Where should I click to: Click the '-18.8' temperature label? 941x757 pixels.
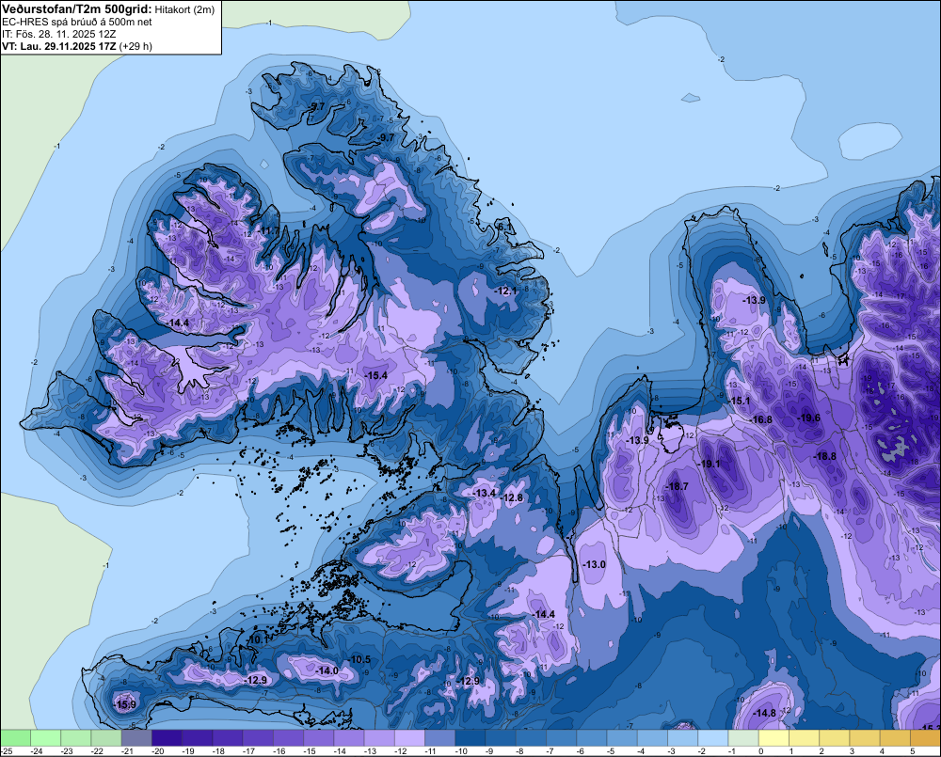pyautogui.click(x=824, y=456)
